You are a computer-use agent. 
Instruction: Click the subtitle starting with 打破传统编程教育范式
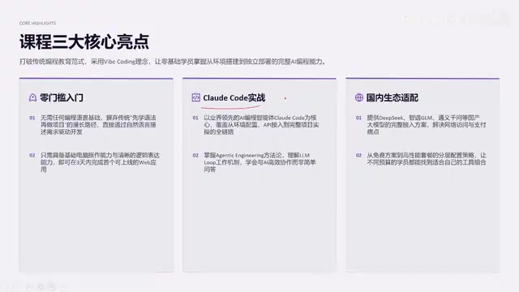tap(173, 62)
